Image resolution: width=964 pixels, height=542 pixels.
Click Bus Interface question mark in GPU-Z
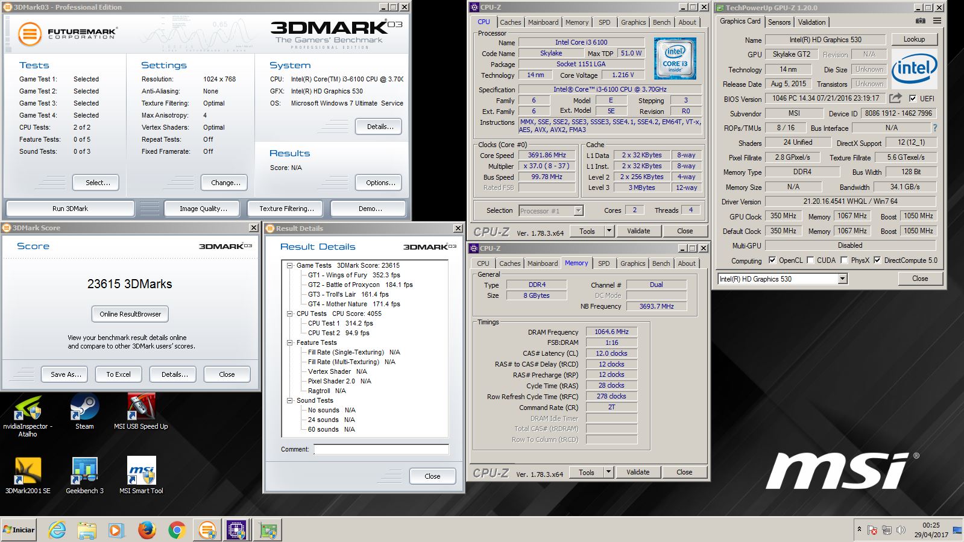click(935, 128)
